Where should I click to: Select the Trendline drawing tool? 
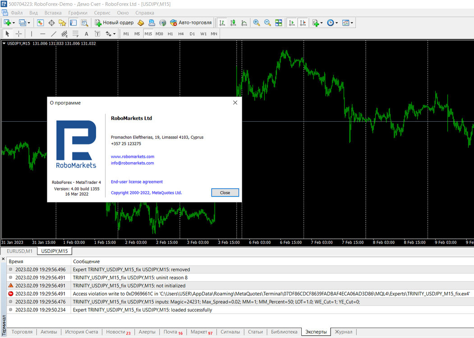click(x=54, y=34)
